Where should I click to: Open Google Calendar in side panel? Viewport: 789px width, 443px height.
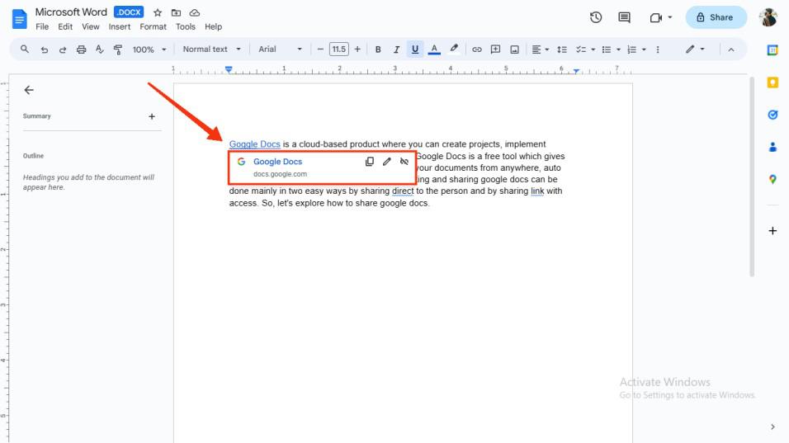[x=772, y=50]
